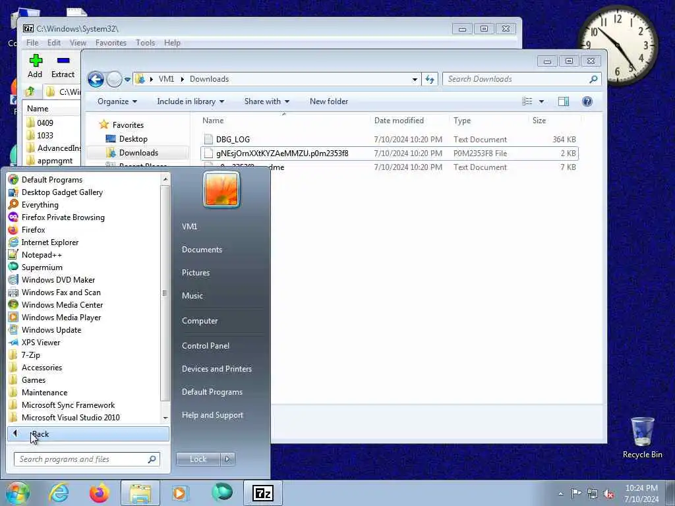Open 7-Zip File menu
The height and width of the screenshot is (506, 675).
(32, 43)
